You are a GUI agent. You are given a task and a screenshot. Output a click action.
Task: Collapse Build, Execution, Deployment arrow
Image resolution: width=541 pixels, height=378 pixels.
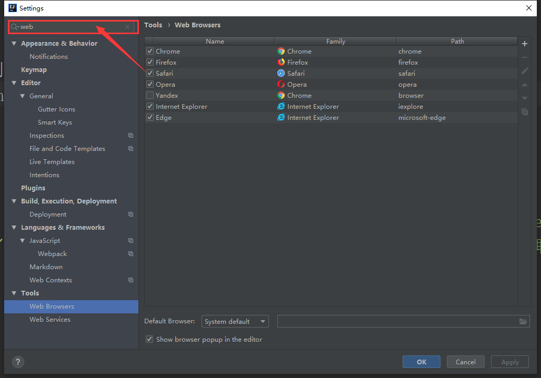[14, 201]
